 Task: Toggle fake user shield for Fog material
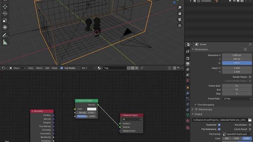[x=128, y=68]
